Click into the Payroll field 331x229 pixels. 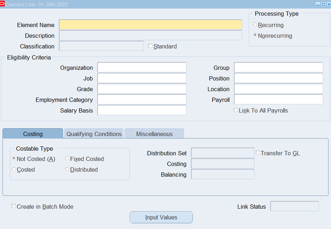pyautogui.click(x=278, y=100)
